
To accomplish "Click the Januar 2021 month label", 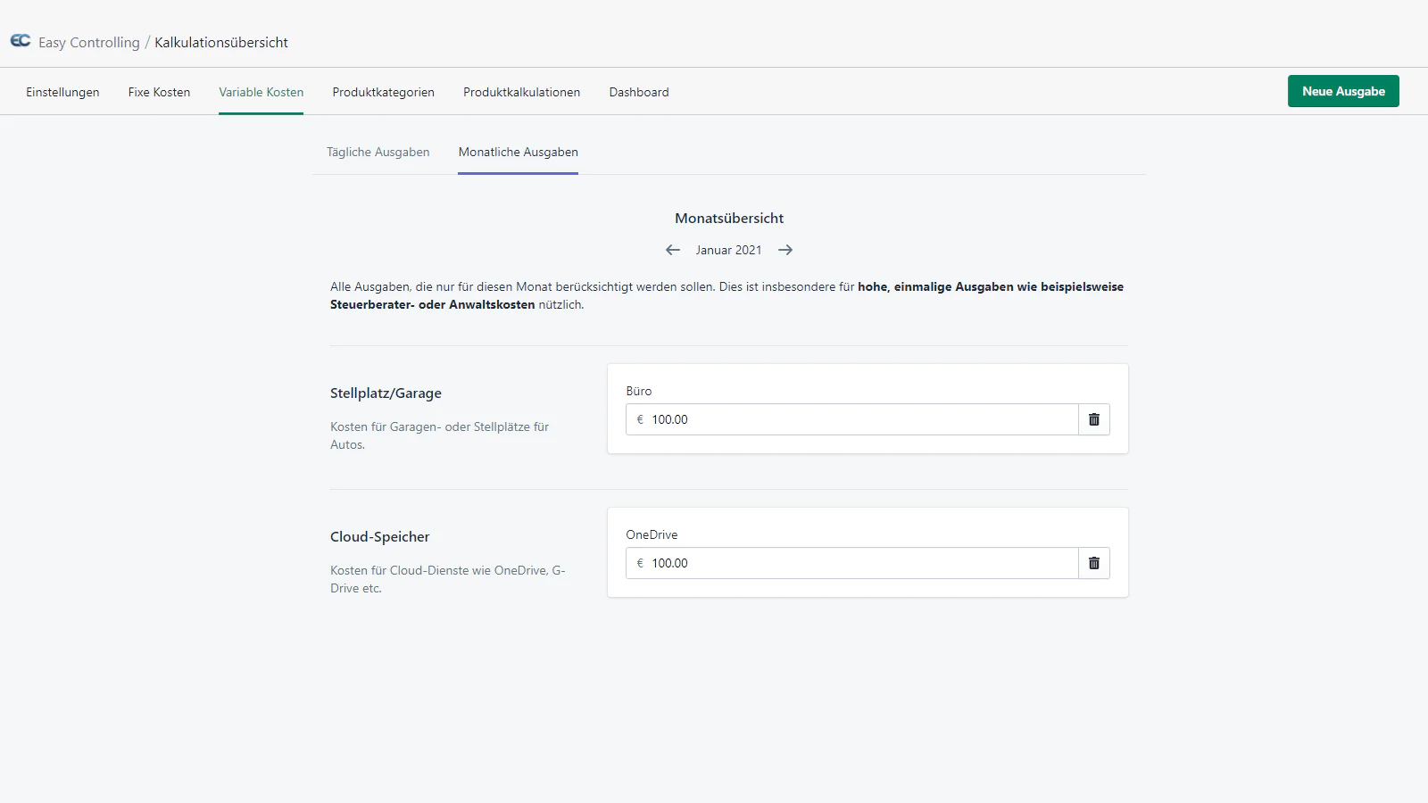I will coord(729,251).
